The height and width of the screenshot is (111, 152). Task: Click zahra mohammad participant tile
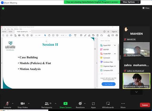137,65
